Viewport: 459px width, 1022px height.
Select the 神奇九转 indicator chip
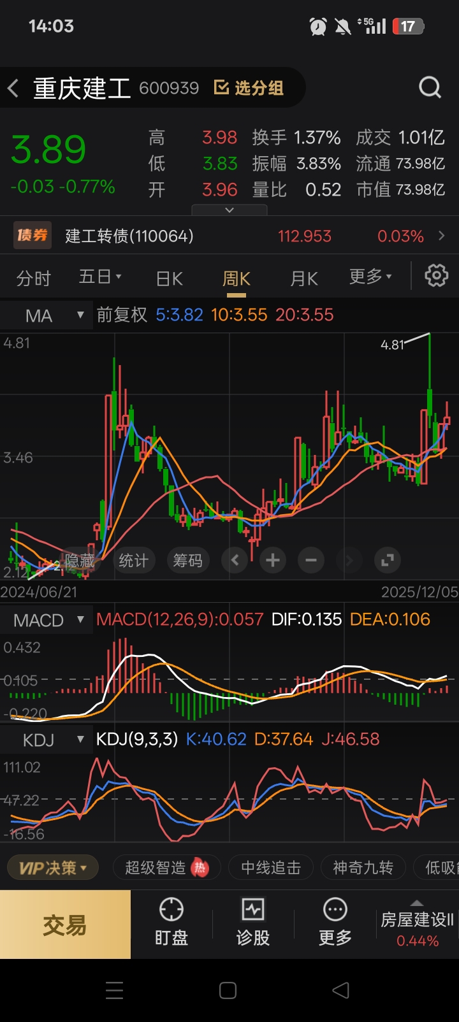363,868
